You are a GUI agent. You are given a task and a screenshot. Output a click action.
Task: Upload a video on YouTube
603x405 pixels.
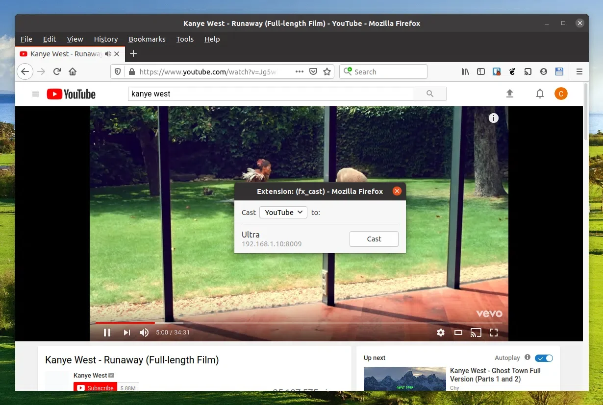coord(510,94)
